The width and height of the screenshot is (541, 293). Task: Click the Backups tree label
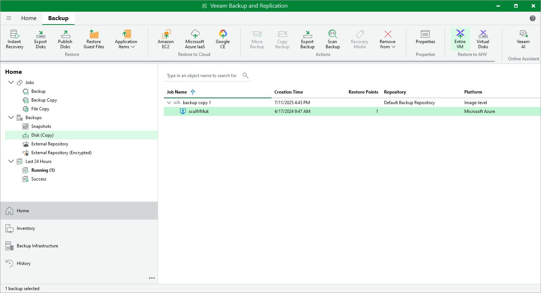click(x=34, y=118)
